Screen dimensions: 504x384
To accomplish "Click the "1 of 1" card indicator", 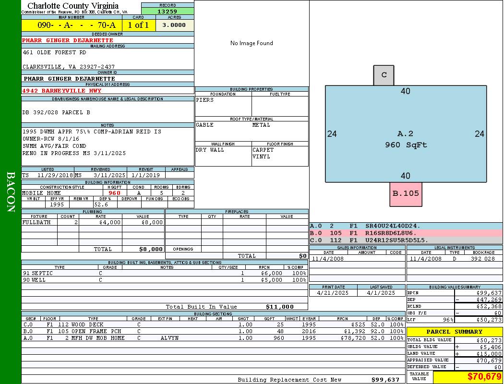I will point(139,25).
